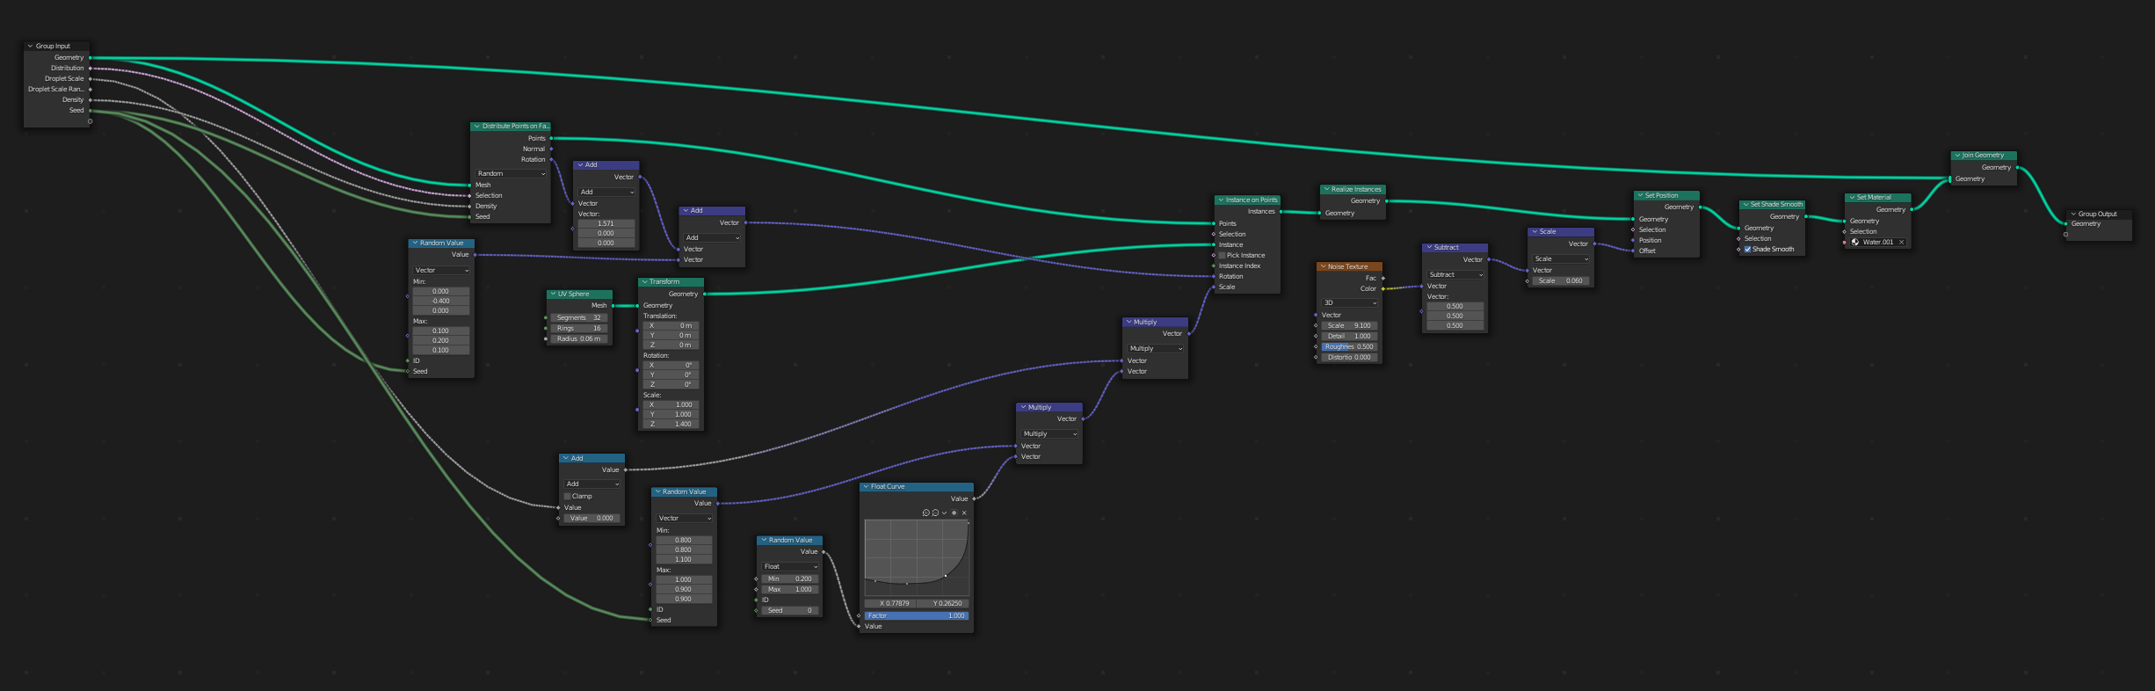Click the Distribute Points Rotation output socket
This screenshot has width=2155, height=691.
pos(551,159)
